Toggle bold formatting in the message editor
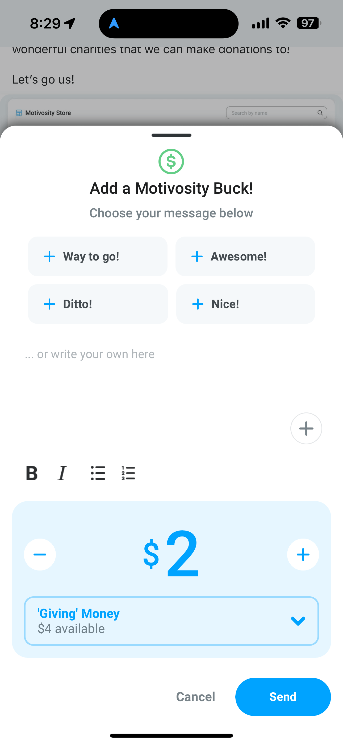This screenshot has height=744, width=343. 32,473
